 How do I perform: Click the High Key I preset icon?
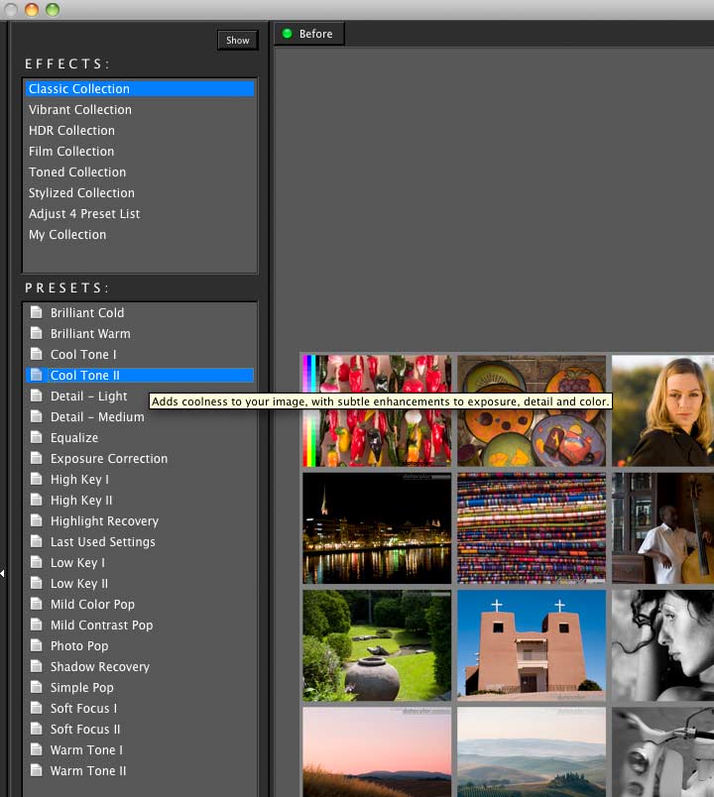[x=36, y=479]
